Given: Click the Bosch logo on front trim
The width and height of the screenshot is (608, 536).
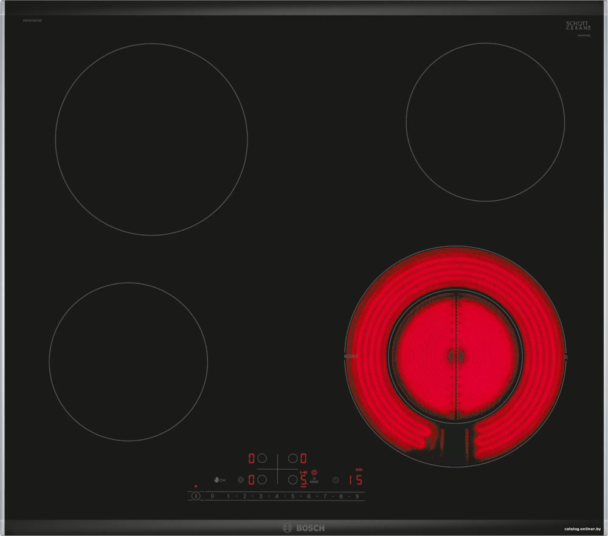Looking at the screenshot, I should [x=304, y=528].
